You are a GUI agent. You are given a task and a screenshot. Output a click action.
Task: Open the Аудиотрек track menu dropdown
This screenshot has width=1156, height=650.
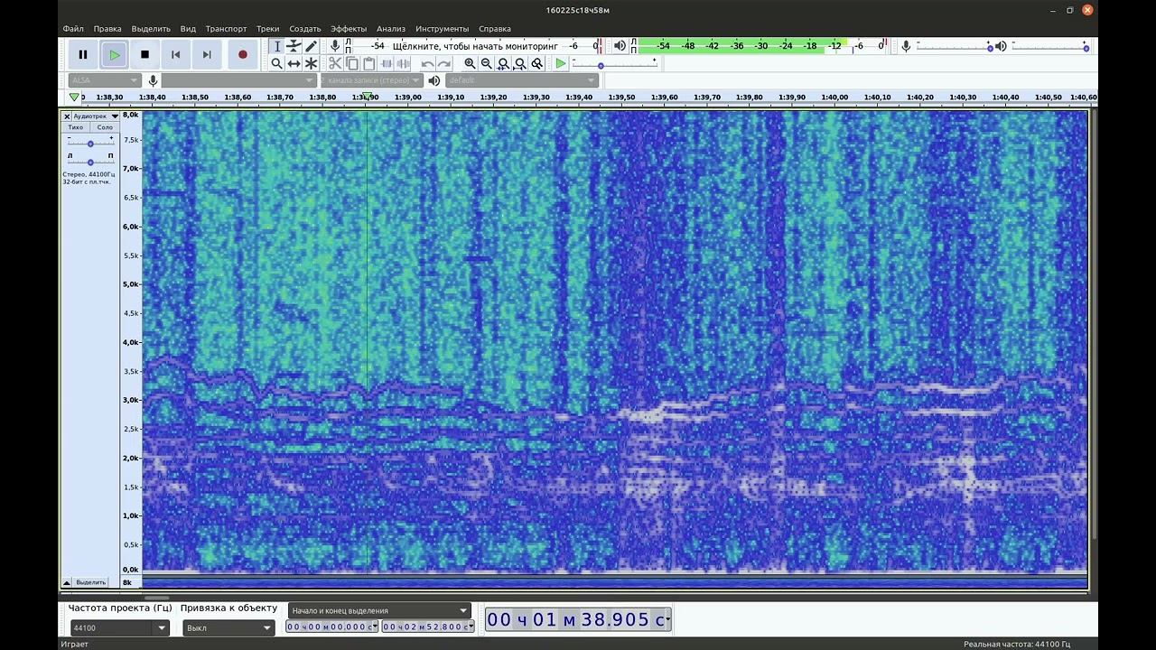pos(95,116)
